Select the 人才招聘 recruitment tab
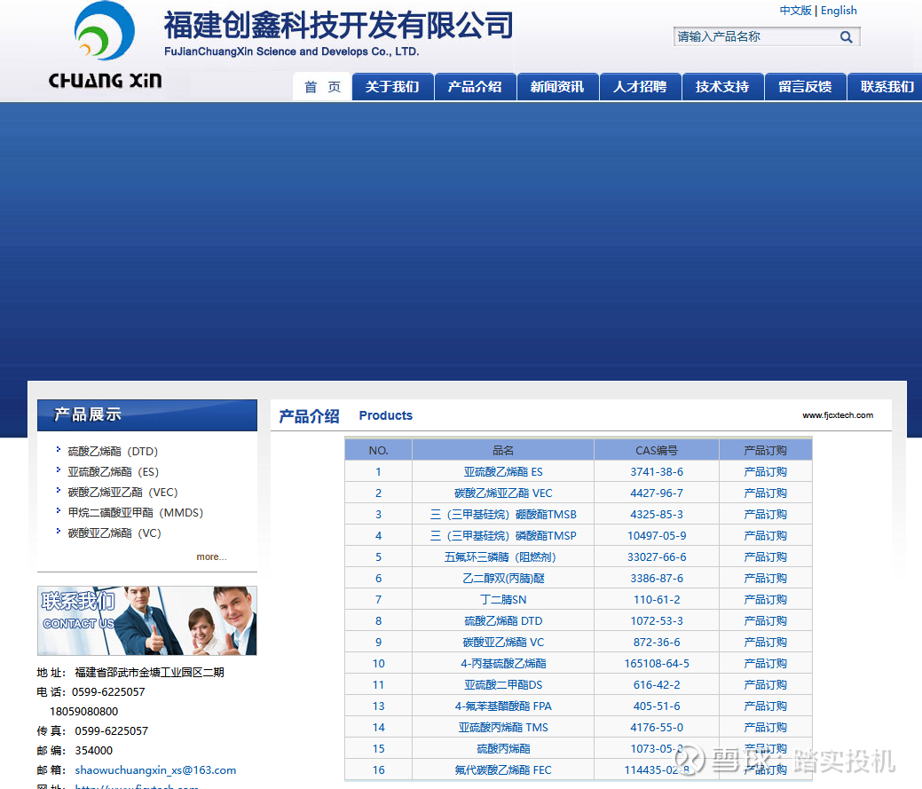Viewport: 922px width, 789px height. (640, 87)
